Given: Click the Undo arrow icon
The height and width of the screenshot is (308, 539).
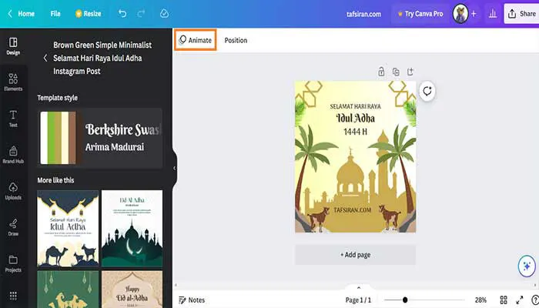Looking at the screenshot, I should click(x=123, y=13).
